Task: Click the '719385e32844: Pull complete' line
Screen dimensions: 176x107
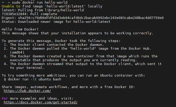Action: [x=29, y=14]
